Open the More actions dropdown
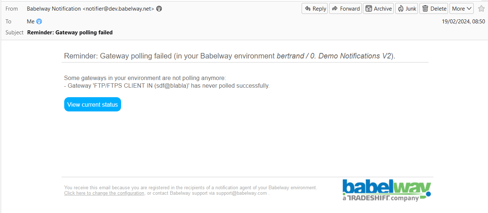This screenshot has width=488, height=213. [x=461, y=9]
